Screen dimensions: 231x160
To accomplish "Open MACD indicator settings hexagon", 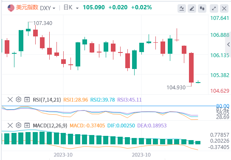I will pos(19,125).
